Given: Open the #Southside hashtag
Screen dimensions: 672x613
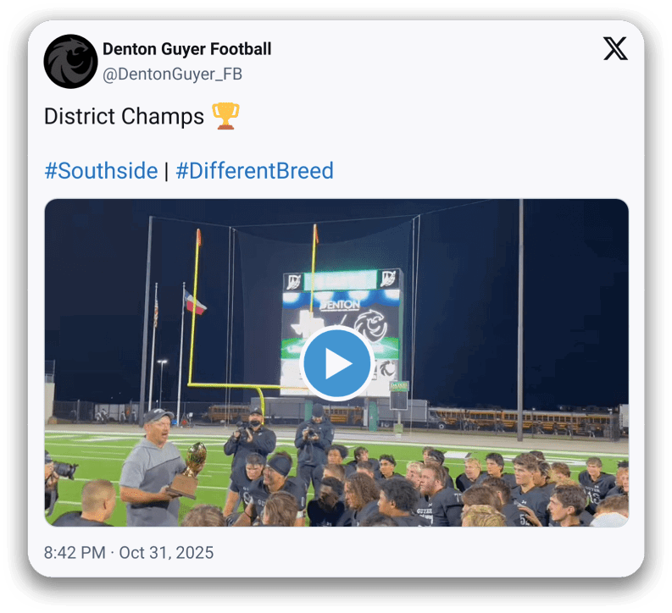Looking at the screenshot, I should pyautogui.click(x=101, y=171).
